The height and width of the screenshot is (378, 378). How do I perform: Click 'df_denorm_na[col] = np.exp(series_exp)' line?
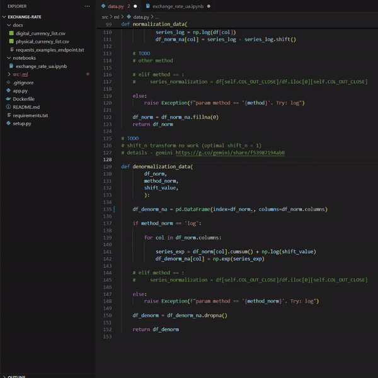pos(210,259)
